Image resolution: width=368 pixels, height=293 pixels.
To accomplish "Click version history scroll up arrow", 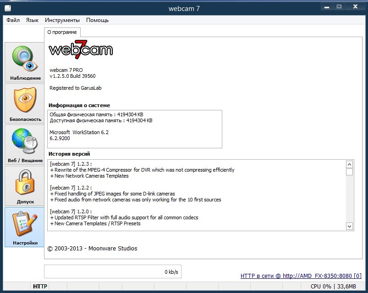I will click(349, 164).
